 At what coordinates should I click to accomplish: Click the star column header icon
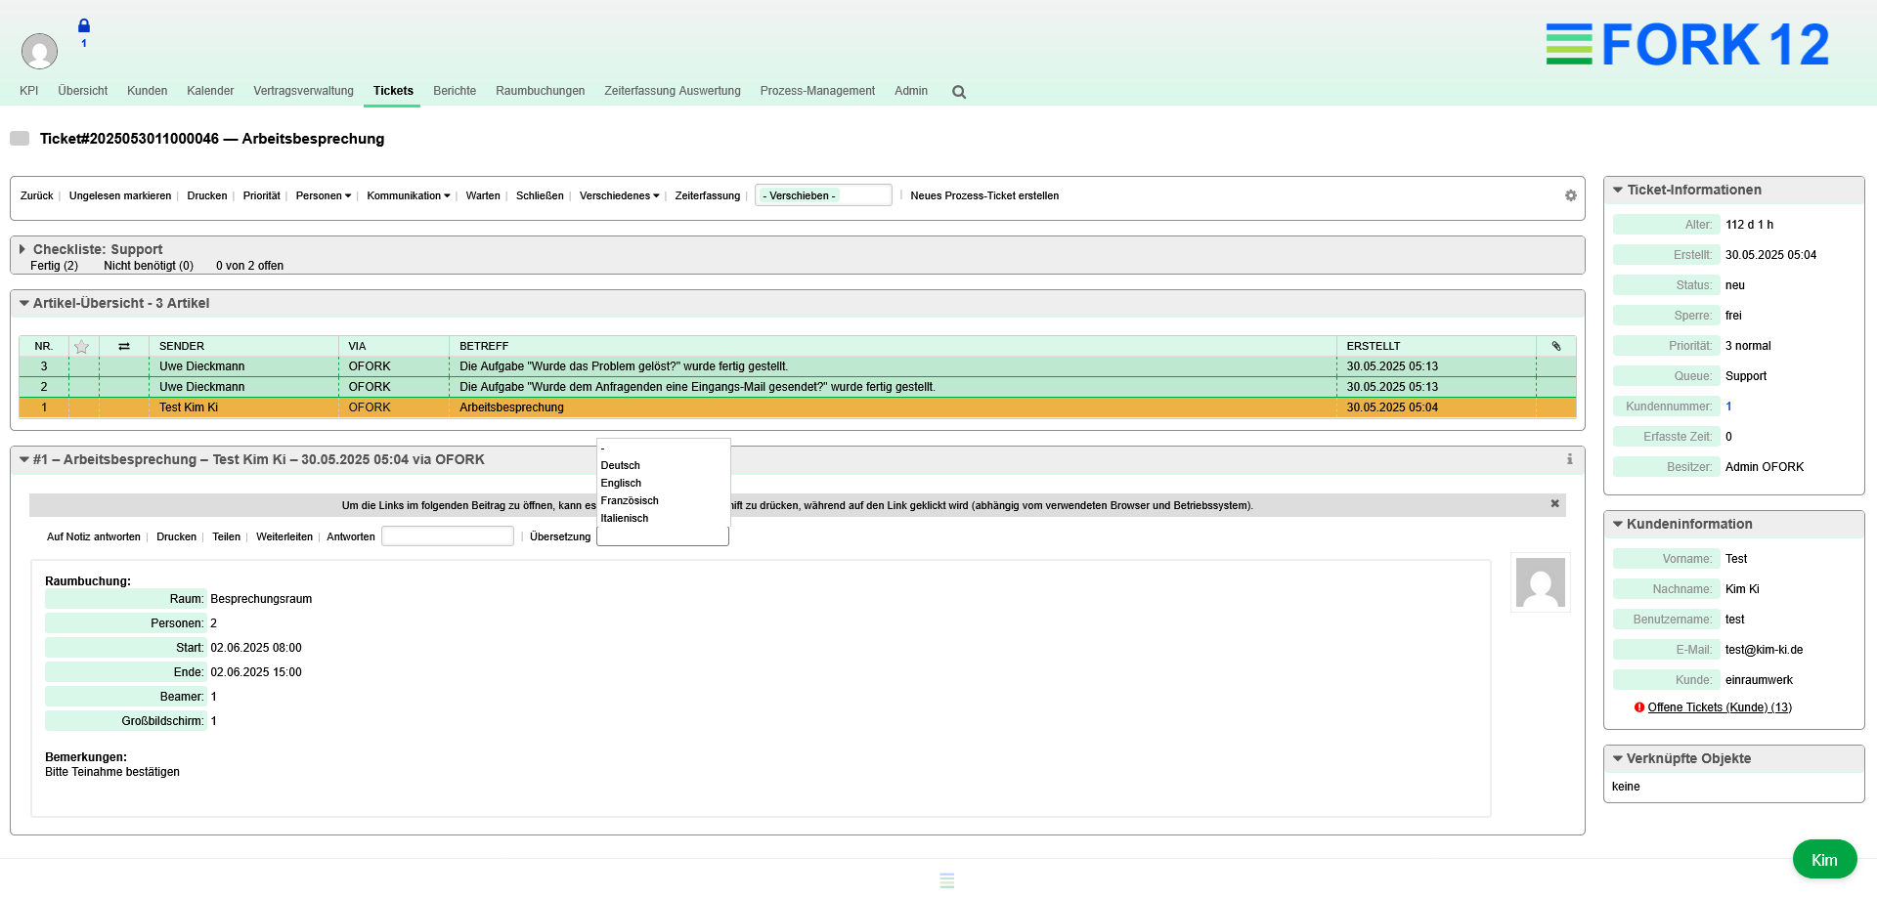coord(82,347)
